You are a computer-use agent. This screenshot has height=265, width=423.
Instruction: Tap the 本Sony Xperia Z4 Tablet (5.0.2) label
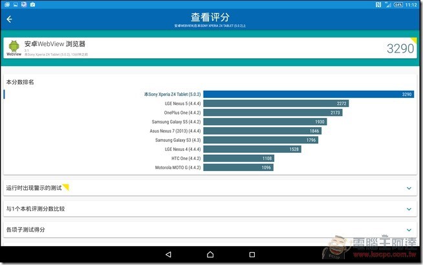pos(173,95)
